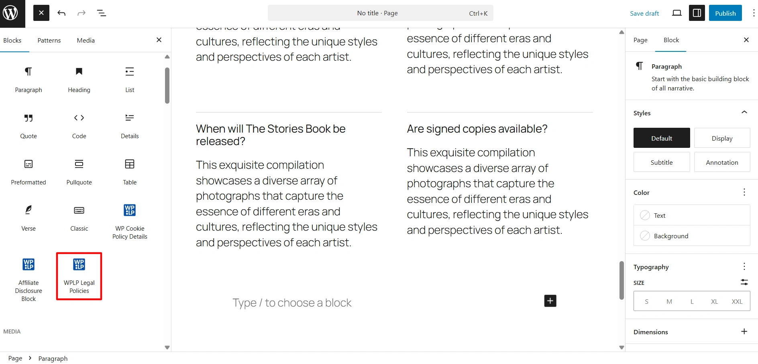The image size is (758, 364).
Task: Insert a Table block
Action: pos(130,172)
